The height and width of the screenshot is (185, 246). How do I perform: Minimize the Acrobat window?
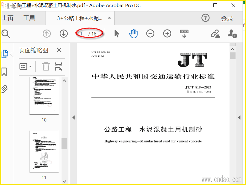(x=197, y=5)
